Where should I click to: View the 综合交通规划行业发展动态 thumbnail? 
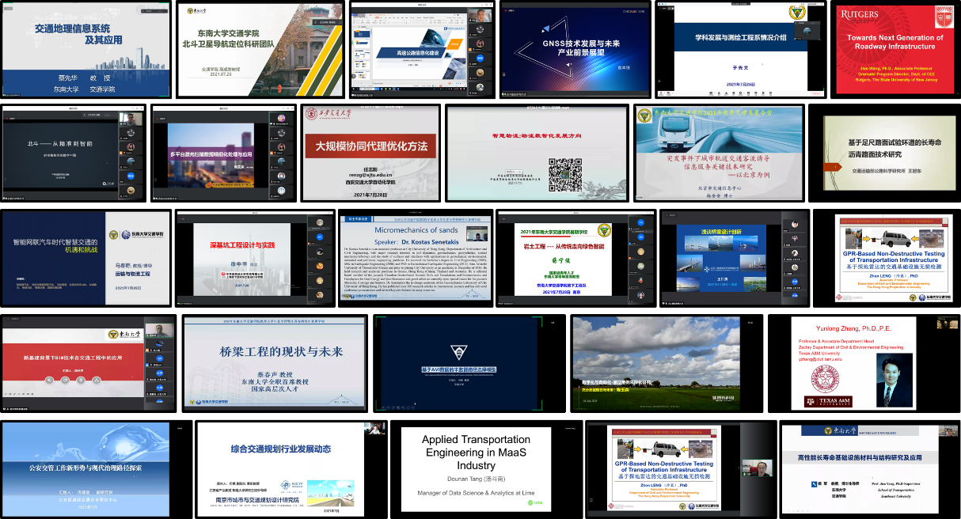pos(291,469)
